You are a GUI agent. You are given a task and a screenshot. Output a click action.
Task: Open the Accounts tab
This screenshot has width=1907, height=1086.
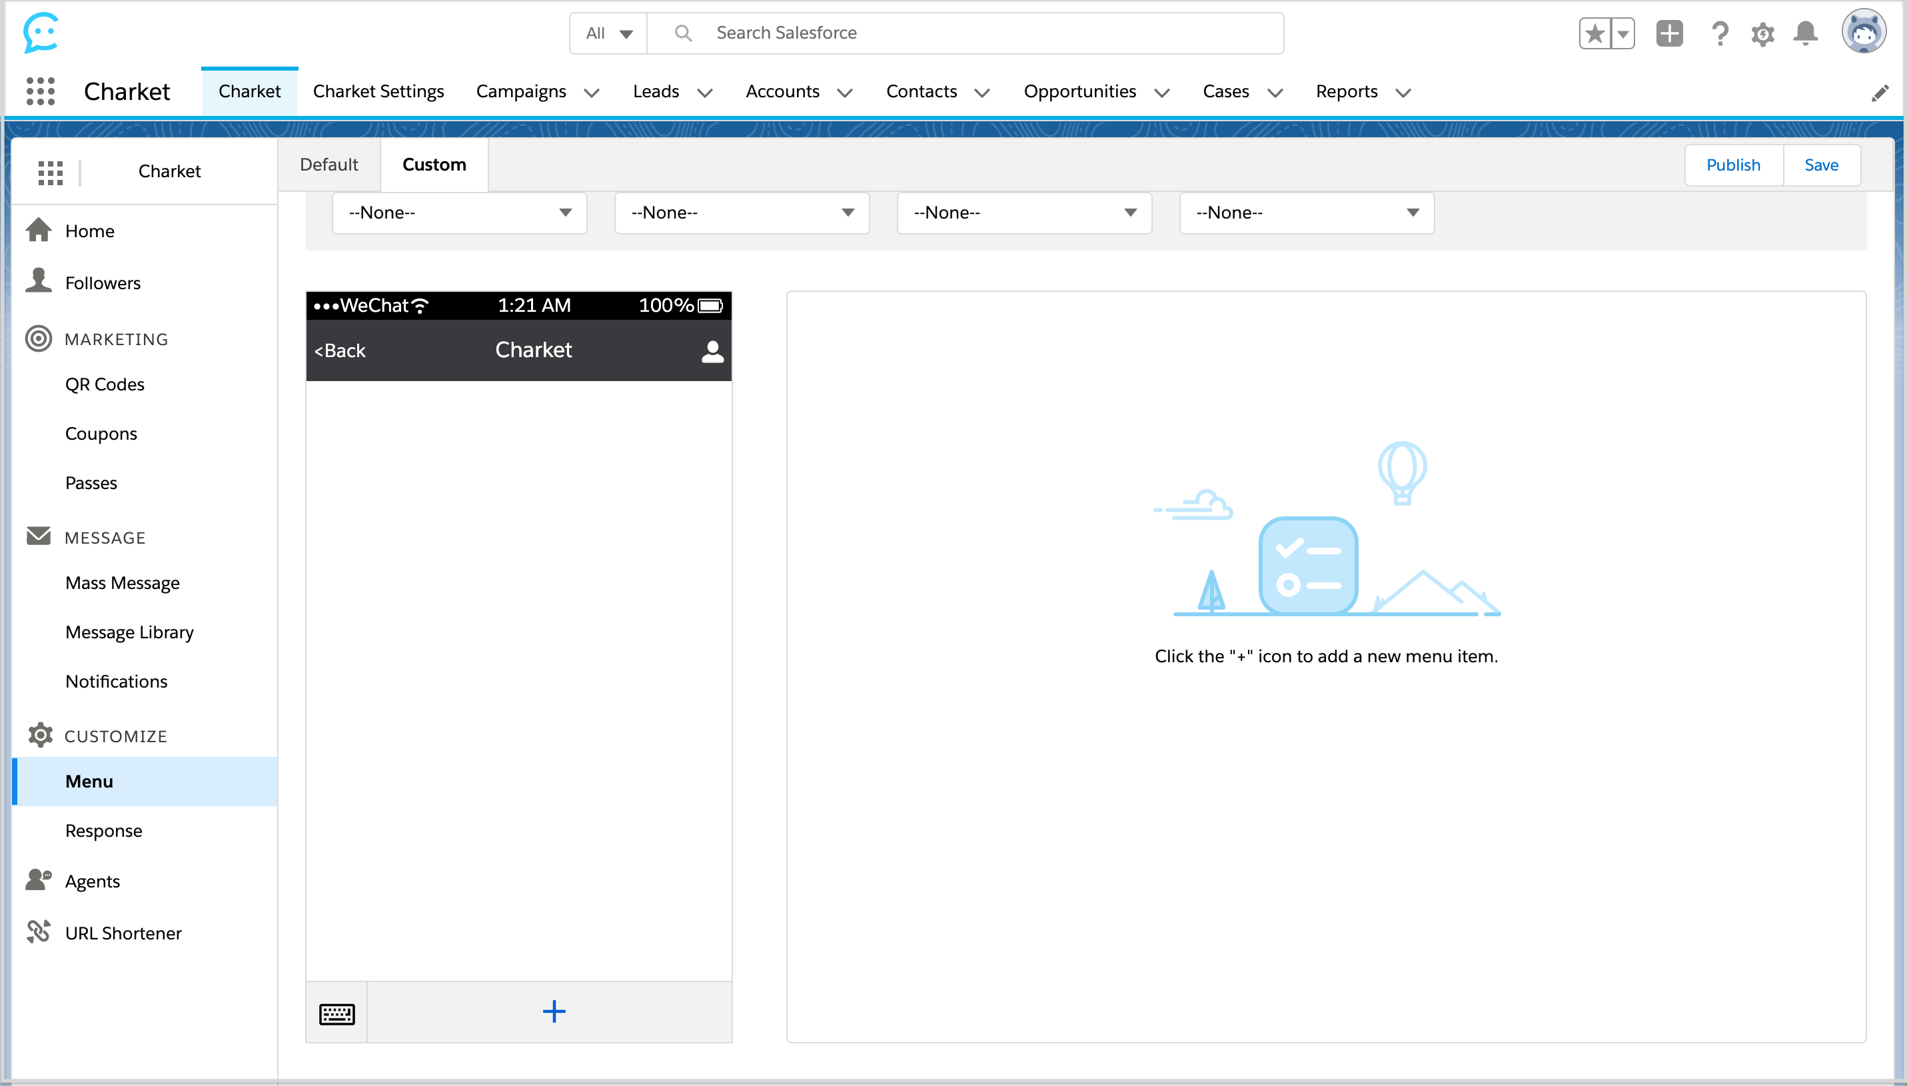pos(782,92)
